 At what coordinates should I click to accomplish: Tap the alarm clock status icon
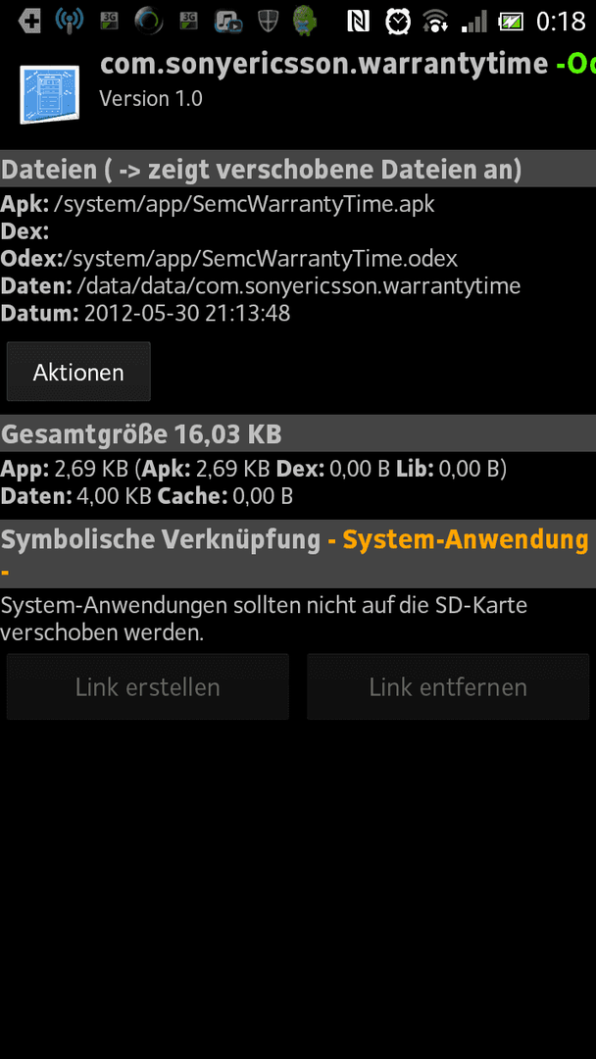[398, 22]
